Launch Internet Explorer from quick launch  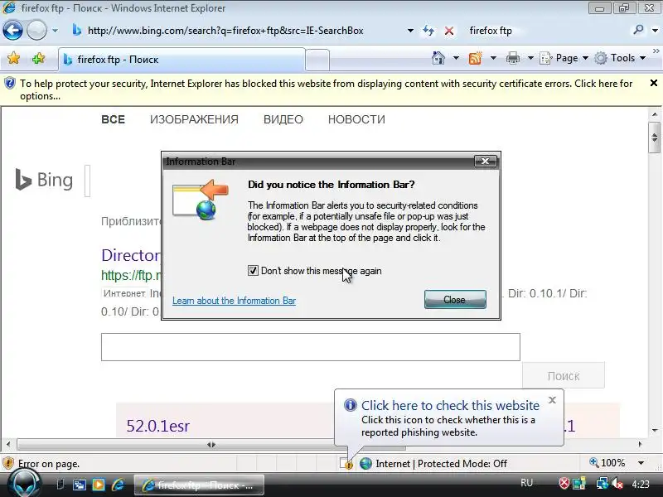(x=118, y=485)
